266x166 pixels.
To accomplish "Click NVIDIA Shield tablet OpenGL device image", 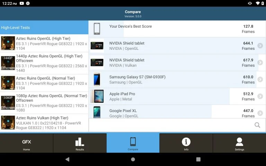I will tap(97, 46).
